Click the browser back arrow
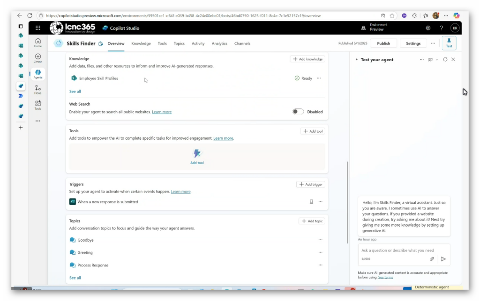480x301 pixels. 19,15
